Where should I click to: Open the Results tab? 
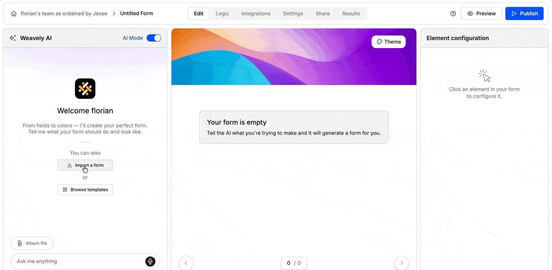pos(351,13)
